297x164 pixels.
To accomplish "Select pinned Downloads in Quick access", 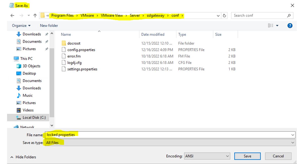I will 32,34.
